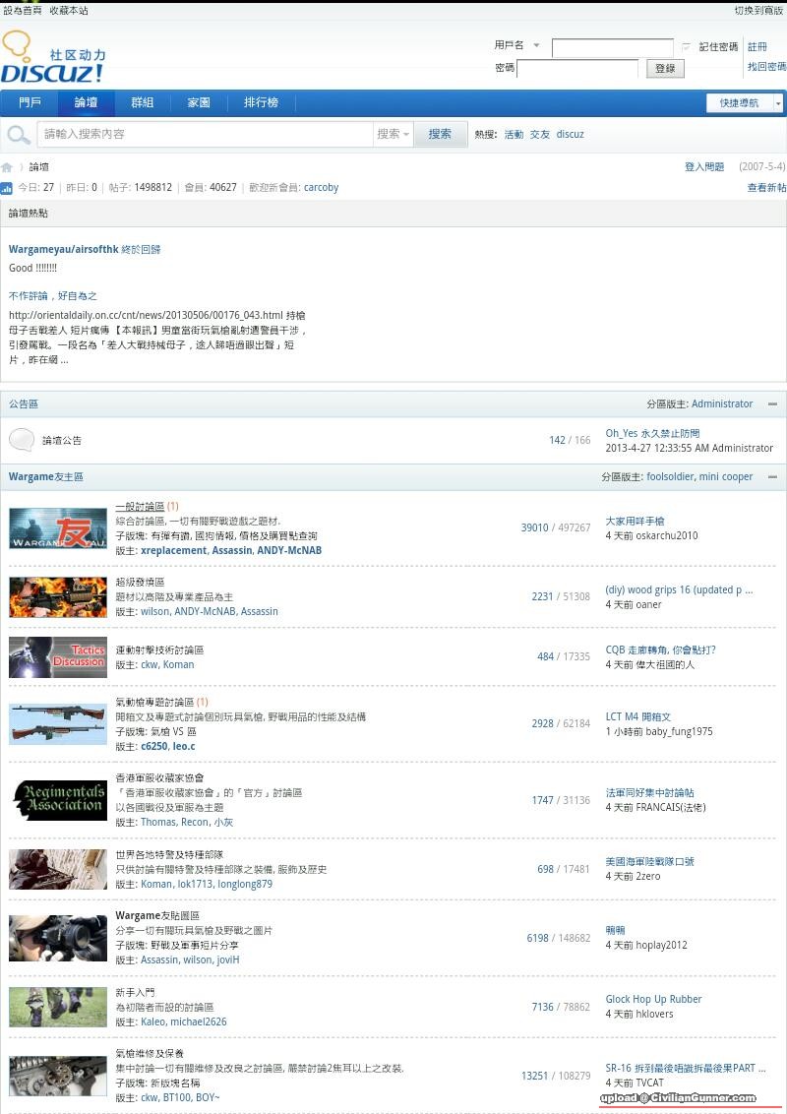
Task: Collapse the Wargame友主區 section
Action: point(772,477)
